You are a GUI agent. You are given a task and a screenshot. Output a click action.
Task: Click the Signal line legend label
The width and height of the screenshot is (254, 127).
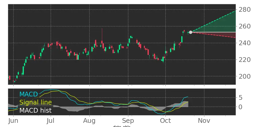coord(36,102)
